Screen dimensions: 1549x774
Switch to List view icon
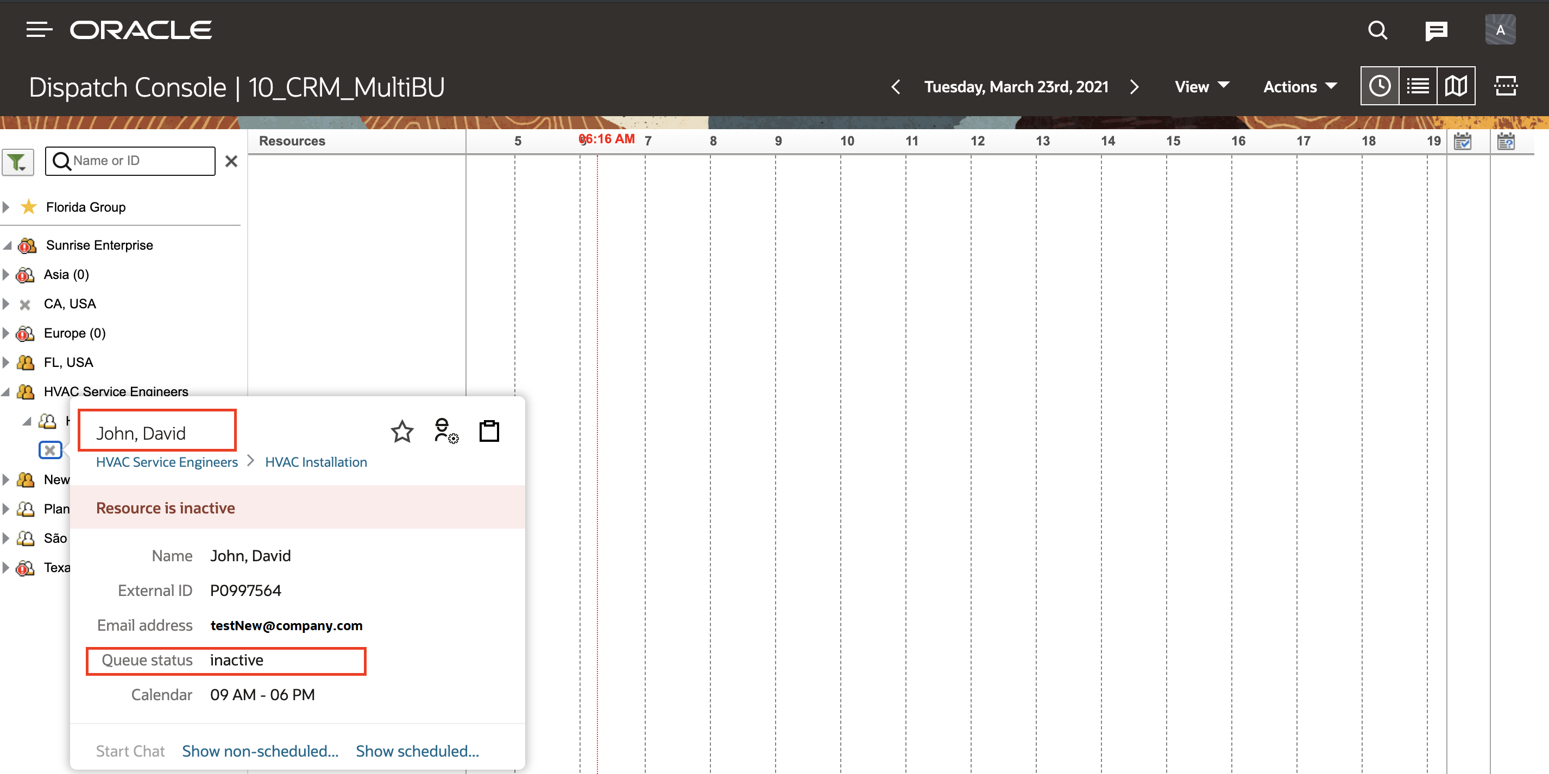tap(1418, 86)
